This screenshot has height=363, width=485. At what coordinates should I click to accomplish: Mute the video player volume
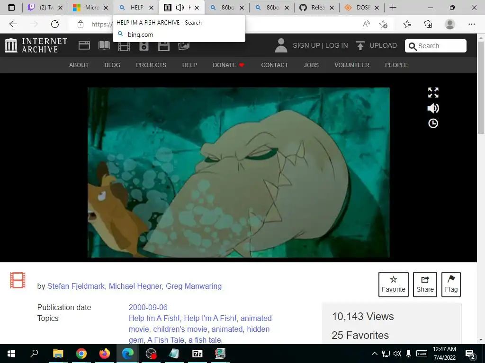pyautogui.click(x=433, y=108)
